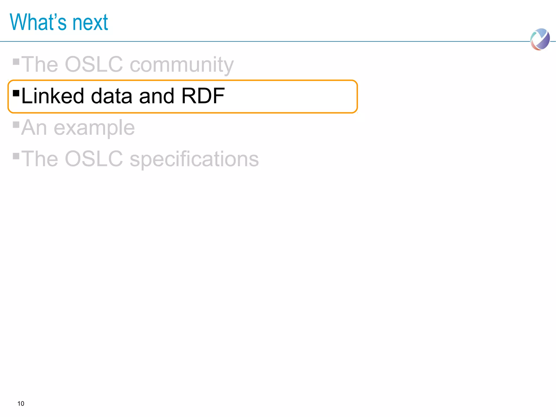Click the gray bullet before "An example"
The width and height of the screenshot is (556, 417).
16,125
